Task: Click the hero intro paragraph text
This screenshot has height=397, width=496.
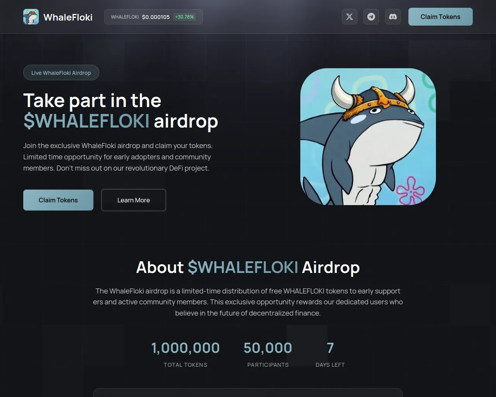Action: coord(118,157)
